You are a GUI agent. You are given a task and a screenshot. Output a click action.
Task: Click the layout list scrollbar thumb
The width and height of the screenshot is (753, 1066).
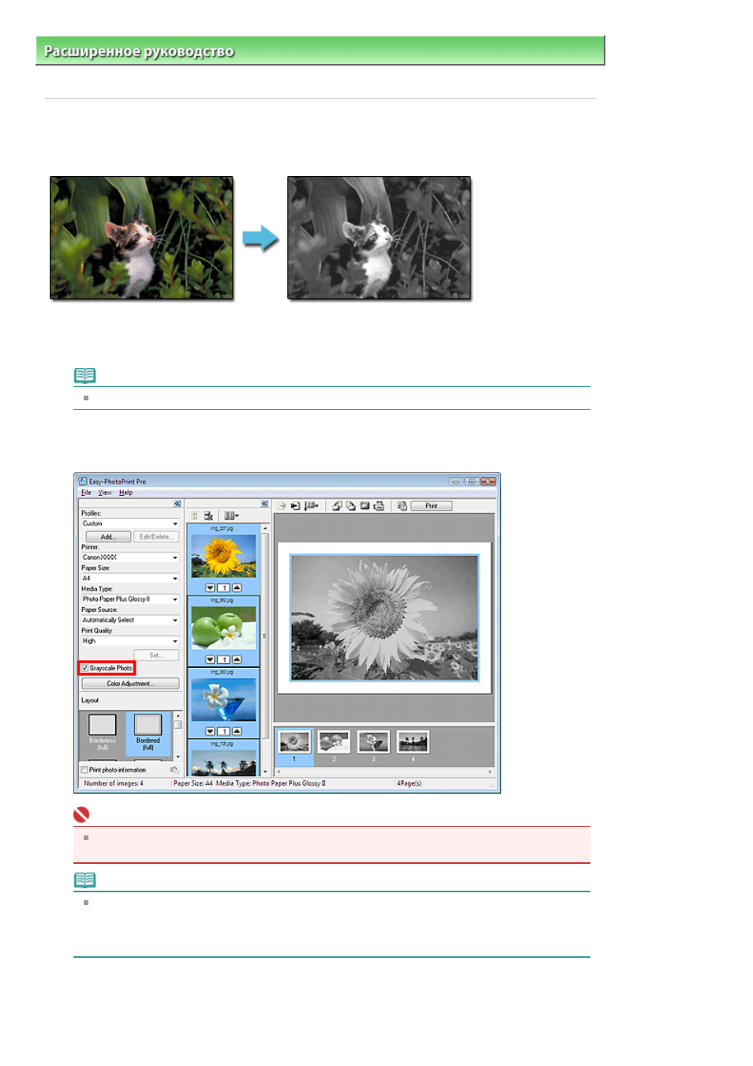[178, 724]
